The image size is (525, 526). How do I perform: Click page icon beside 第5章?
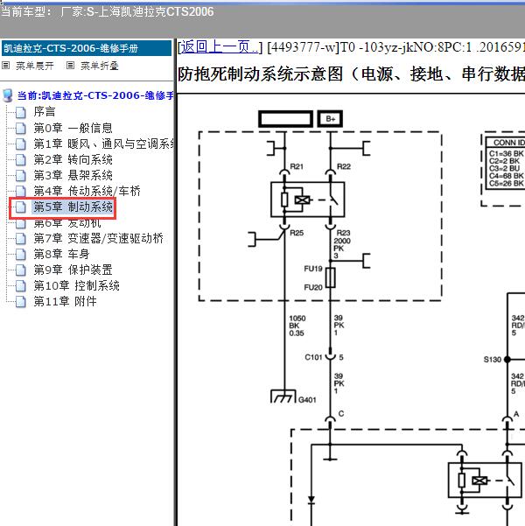pyautogui.click(x=21, y=207)
